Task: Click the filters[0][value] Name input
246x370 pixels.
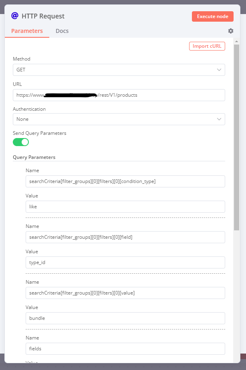Action: tap(125, 293)
